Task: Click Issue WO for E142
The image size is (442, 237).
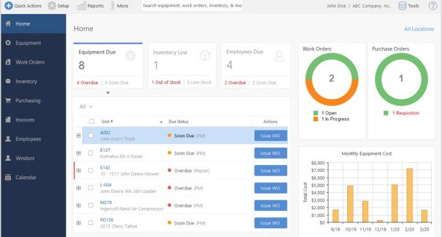Action: pyautogui.click(x=271, y=171)
